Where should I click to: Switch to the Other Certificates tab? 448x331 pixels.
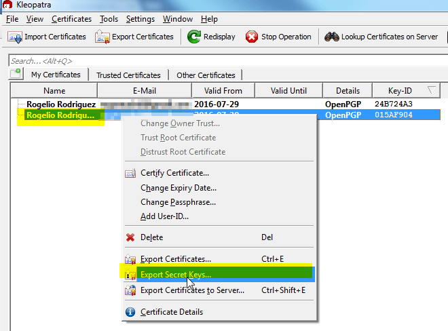click(x=205, y=75)
